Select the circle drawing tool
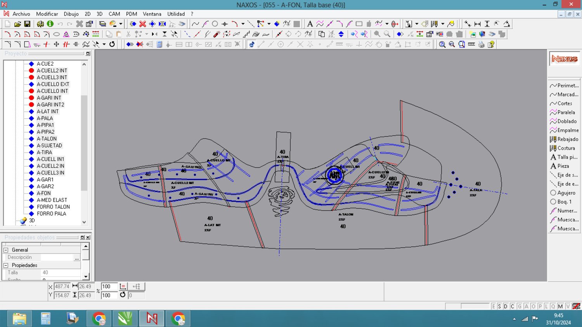The image size is (582, 327). tap(215, 24)
